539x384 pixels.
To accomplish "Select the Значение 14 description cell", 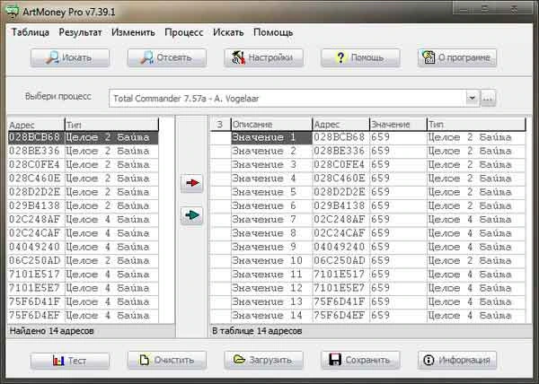I will (271, 316).
